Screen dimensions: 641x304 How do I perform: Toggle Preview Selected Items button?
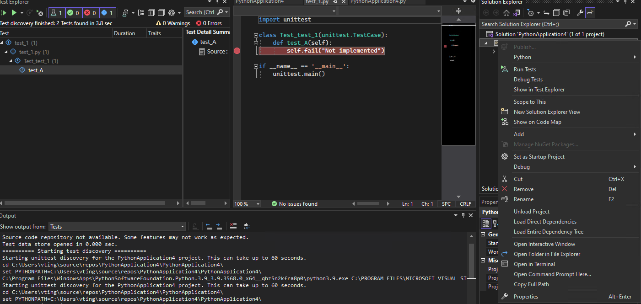[590, 13]
